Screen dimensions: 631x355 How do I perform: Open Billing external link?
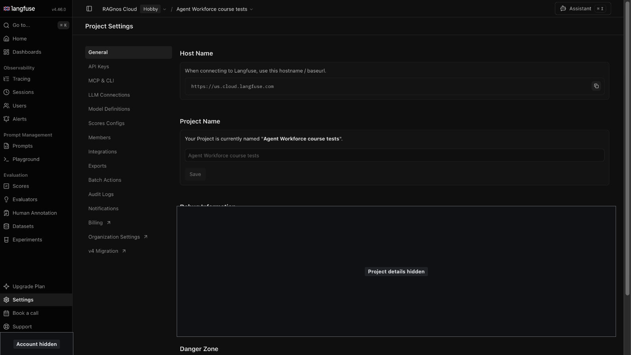coord(129,223)
